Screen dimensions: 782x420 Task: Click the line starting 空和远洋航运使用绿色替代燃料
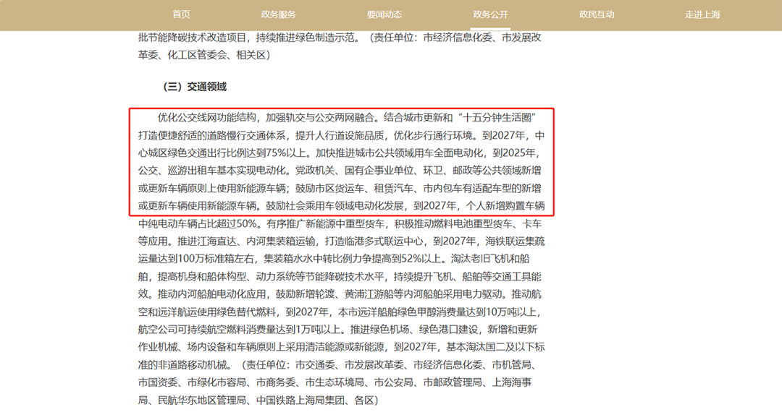[340, 312]
